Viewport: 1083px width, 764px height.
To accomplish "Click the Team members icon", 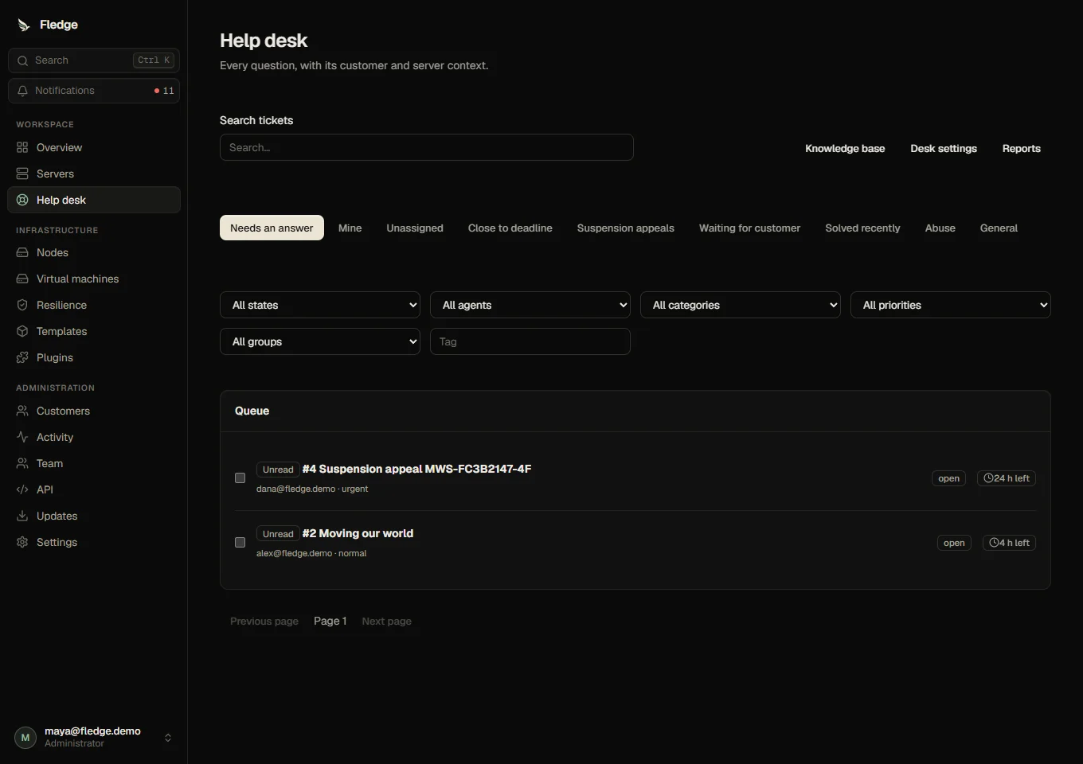I will pos(22,463).
